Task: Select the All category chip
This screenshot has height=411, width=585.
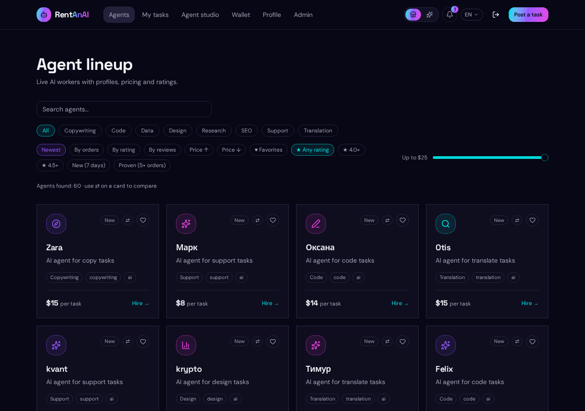Action: click(x=46, y=131)
